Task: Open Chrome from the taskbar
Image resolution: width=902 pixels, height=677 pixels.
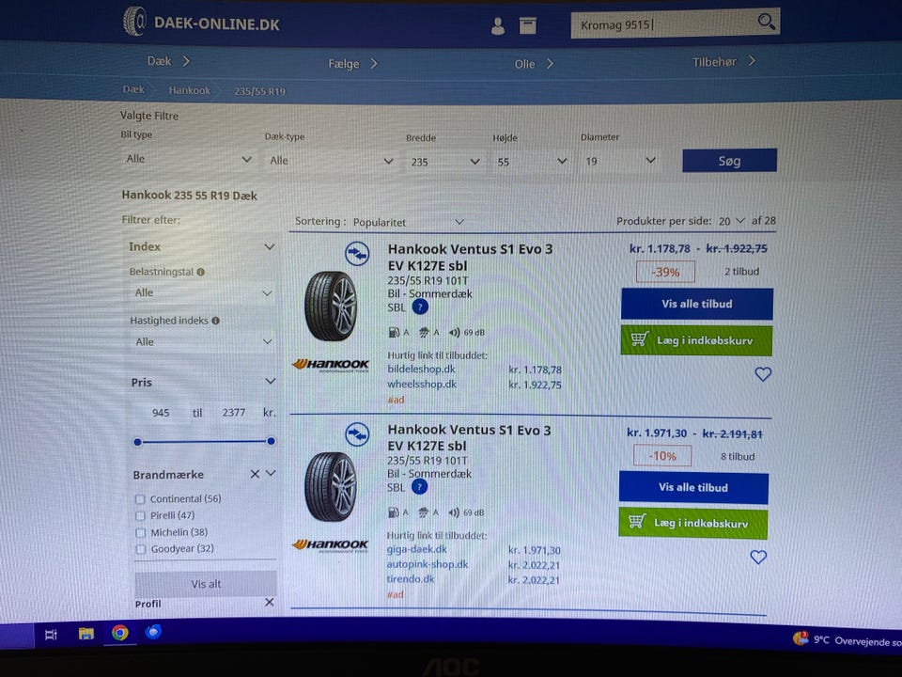Action: click(119, 633)
